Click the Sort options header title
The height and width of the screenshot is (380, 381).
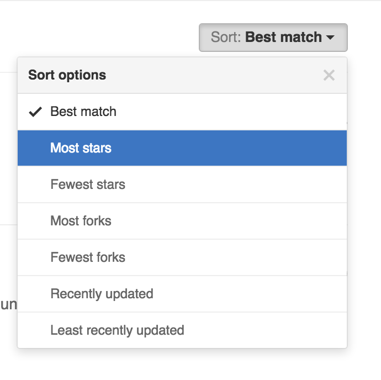pyautogui.click(x=67, y=75)
